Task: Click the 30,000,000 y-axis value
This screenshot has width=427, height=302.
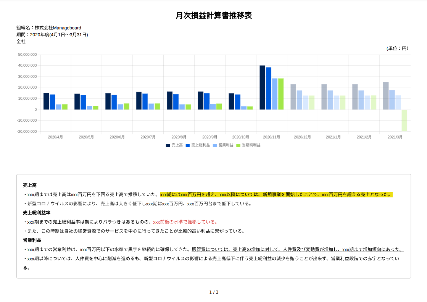Action: [x=27, y=77]
